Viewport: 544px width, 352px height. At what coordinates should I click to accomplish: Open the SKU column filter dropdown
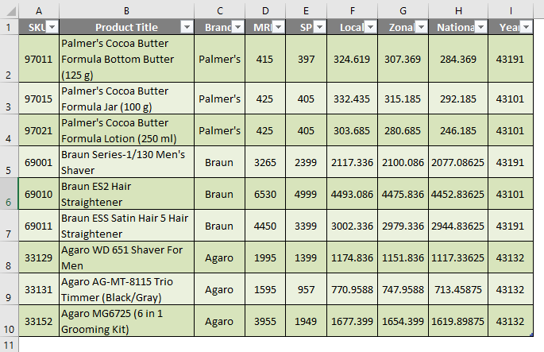52,27
